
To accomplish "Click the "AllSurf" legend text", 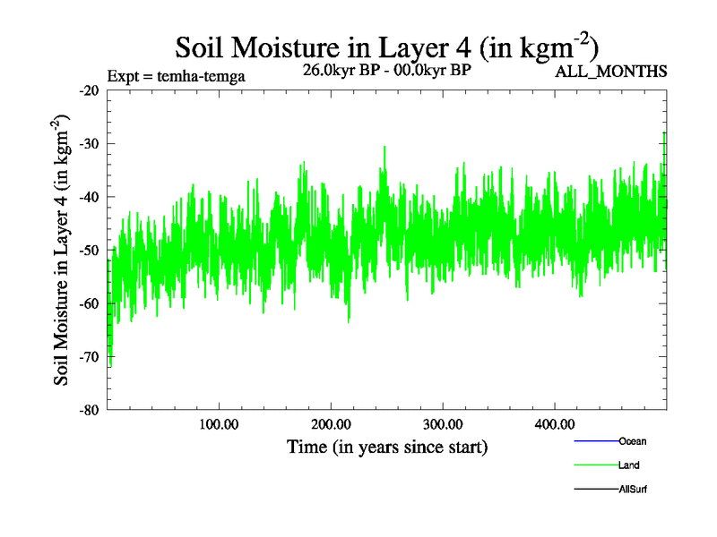I will point(633,490).
